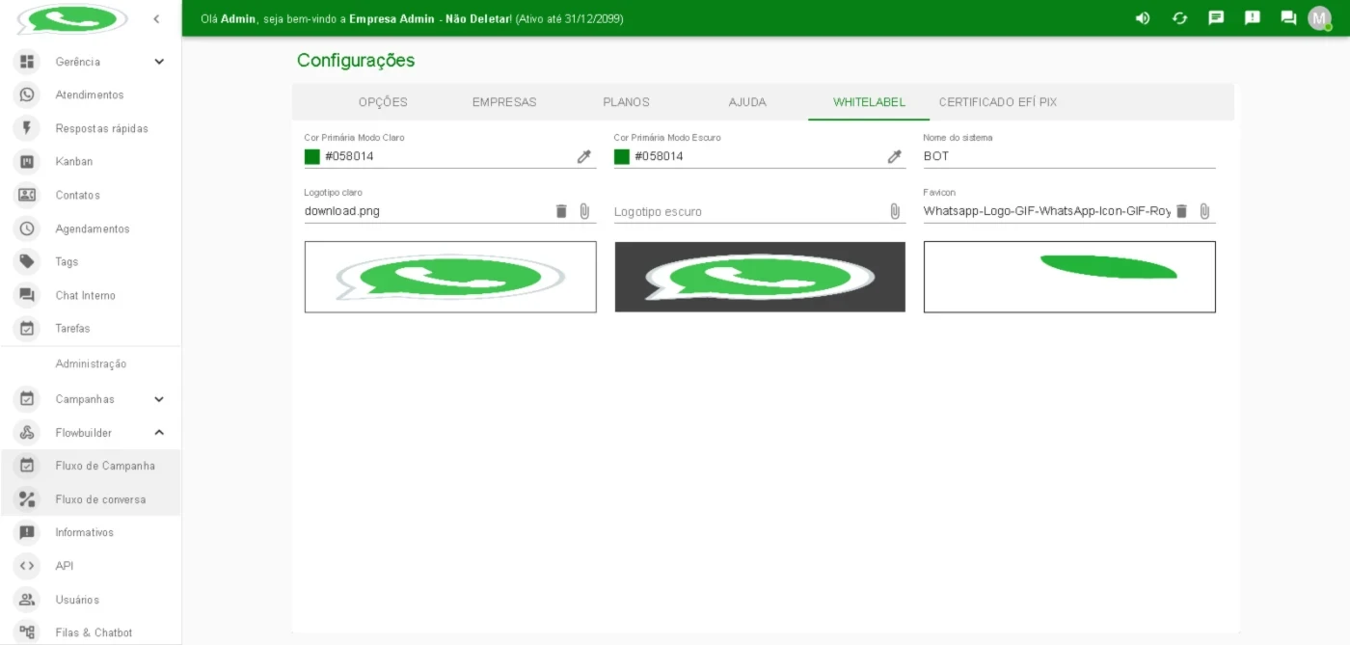Click the favicon preview image

point(1069,277)
